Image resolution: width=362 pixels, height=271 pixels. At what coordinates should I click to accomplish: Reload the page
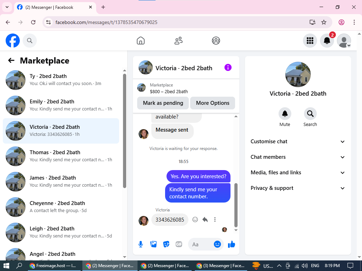click(33, 22)
